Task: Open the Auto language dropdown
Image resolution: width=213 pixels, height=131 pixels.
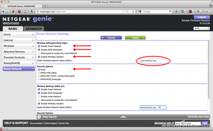Action: [x=202, y=28]
